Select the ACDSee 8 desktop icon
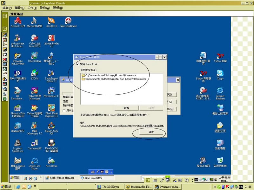The width and height of the screenshot is (254, 190). pyautogui.click(x=51, y=22)
